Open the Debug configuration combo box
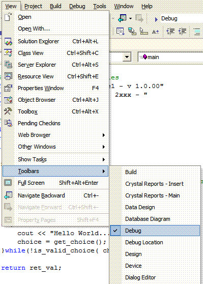Image resolution: width=203 pixels, height=284 pixels. (x=182, y=18)
